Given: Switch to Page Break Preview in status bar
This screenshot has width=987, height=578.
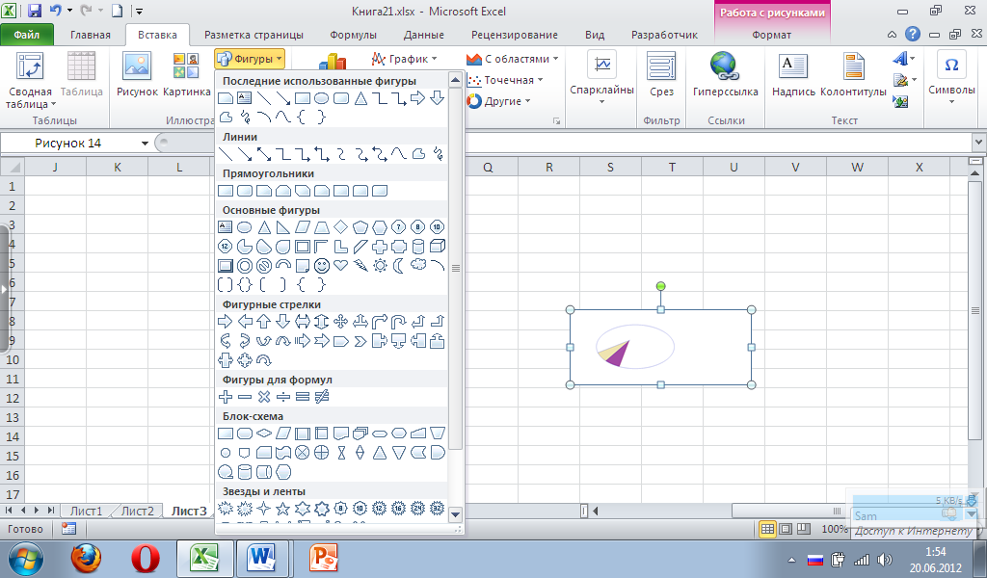Looking at the screenshot, I should point(804,529).
